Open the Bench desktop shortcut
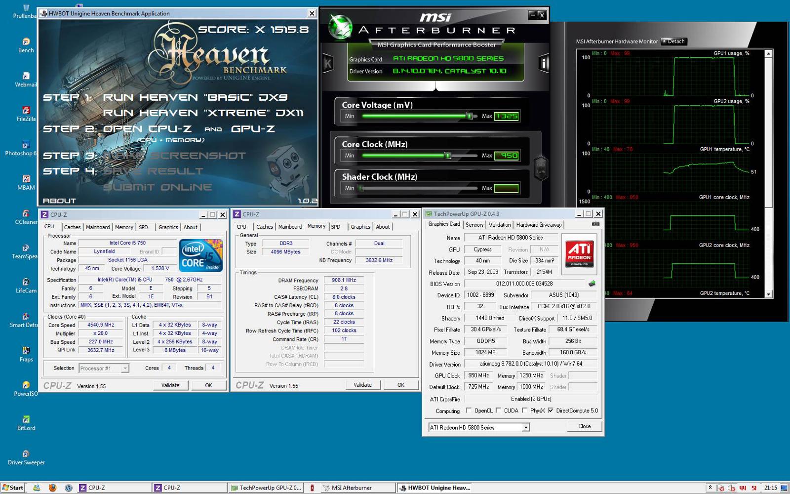 click(26, 44)
